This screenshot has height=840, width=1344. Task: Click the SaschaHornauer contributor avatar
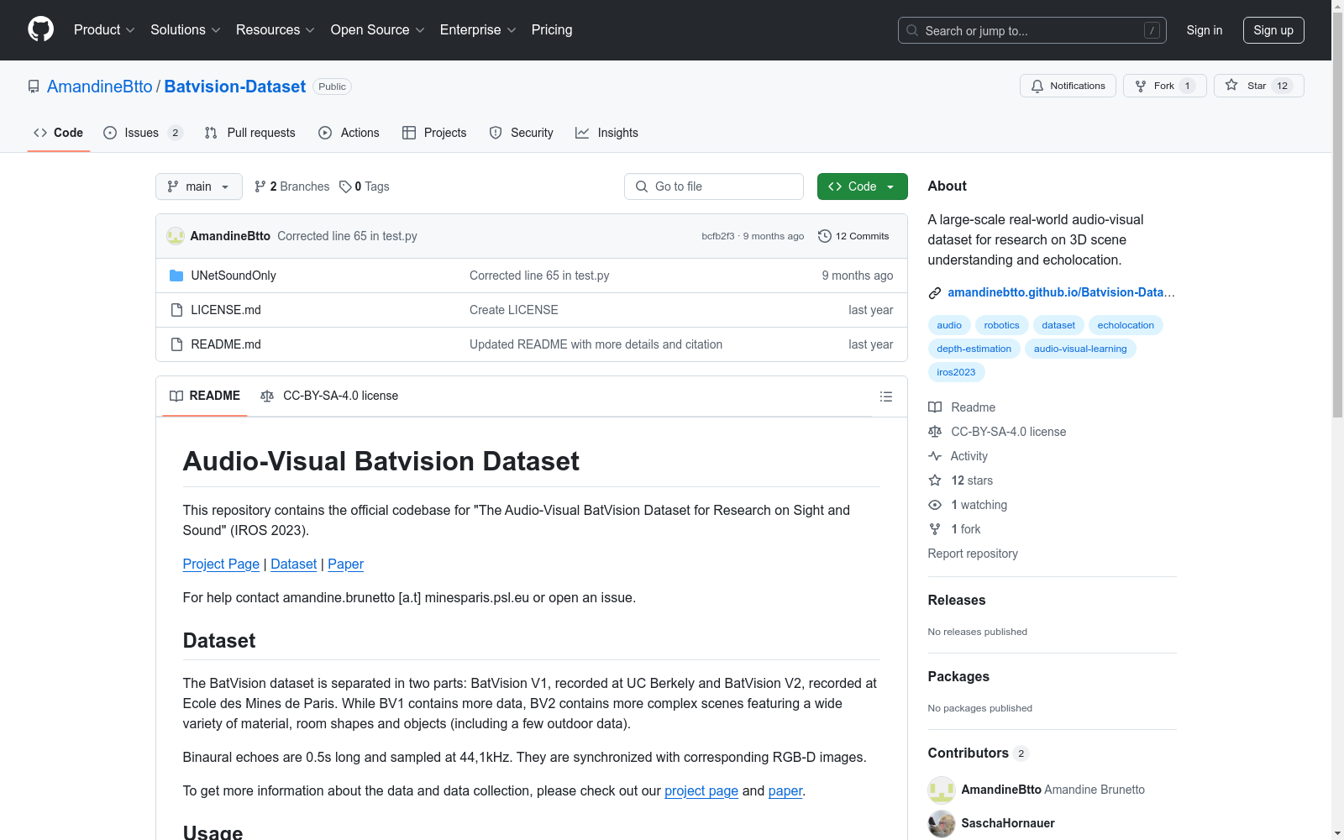coord(942,823)
